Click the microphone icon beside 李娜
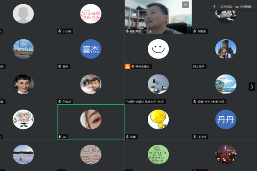Screen dimensions: 257x171 [x=127, y=137]
